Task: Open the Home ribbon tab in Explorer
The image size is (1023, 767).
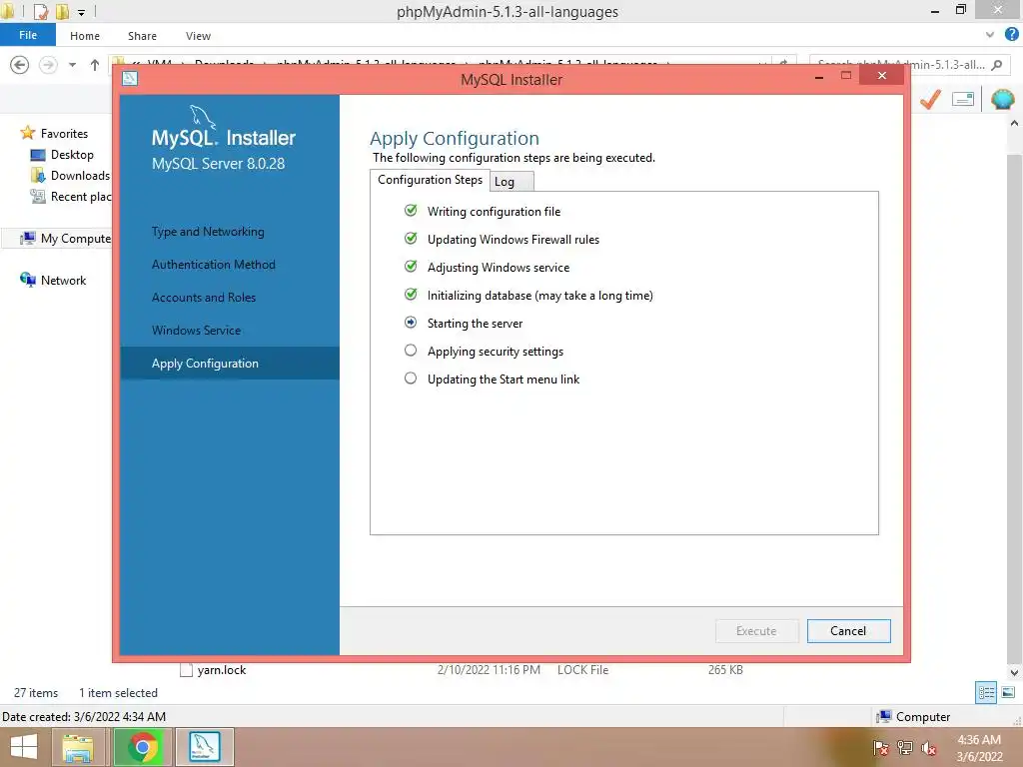Action: pos(85,36)
